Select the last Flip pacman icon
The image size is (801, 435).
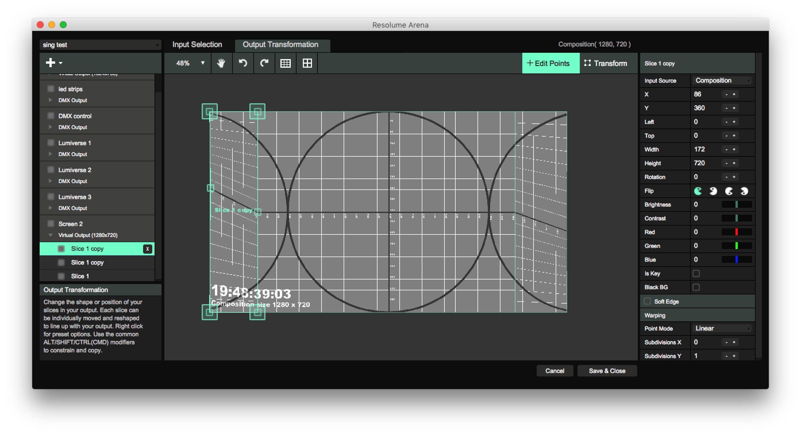744,191
